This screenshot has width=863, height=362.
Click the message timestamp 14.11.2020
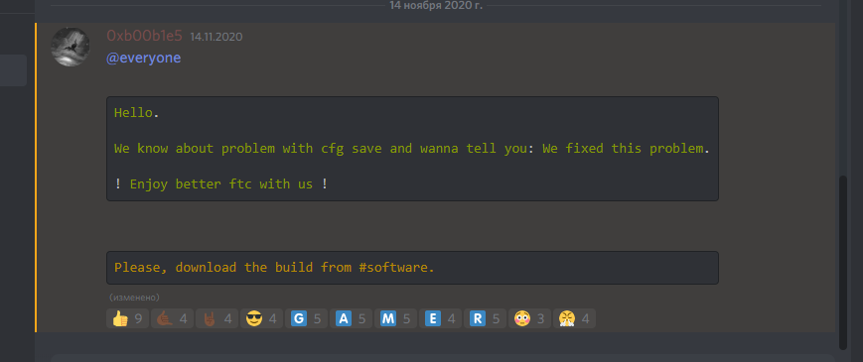point(216,37)
